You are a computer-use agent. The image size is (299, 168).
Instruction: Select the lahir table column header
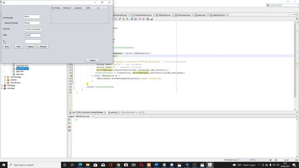[x=91, y=8]
